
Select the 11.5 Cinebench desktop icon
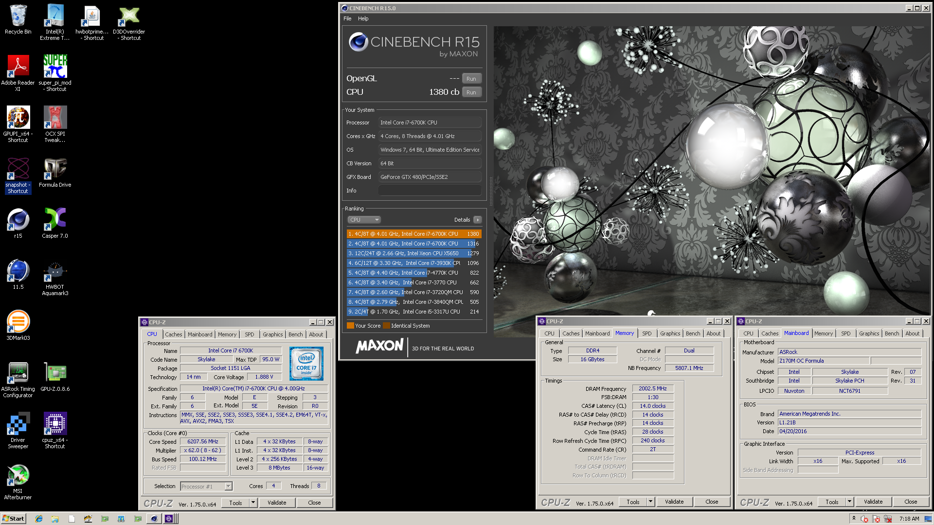pos(18,274)
